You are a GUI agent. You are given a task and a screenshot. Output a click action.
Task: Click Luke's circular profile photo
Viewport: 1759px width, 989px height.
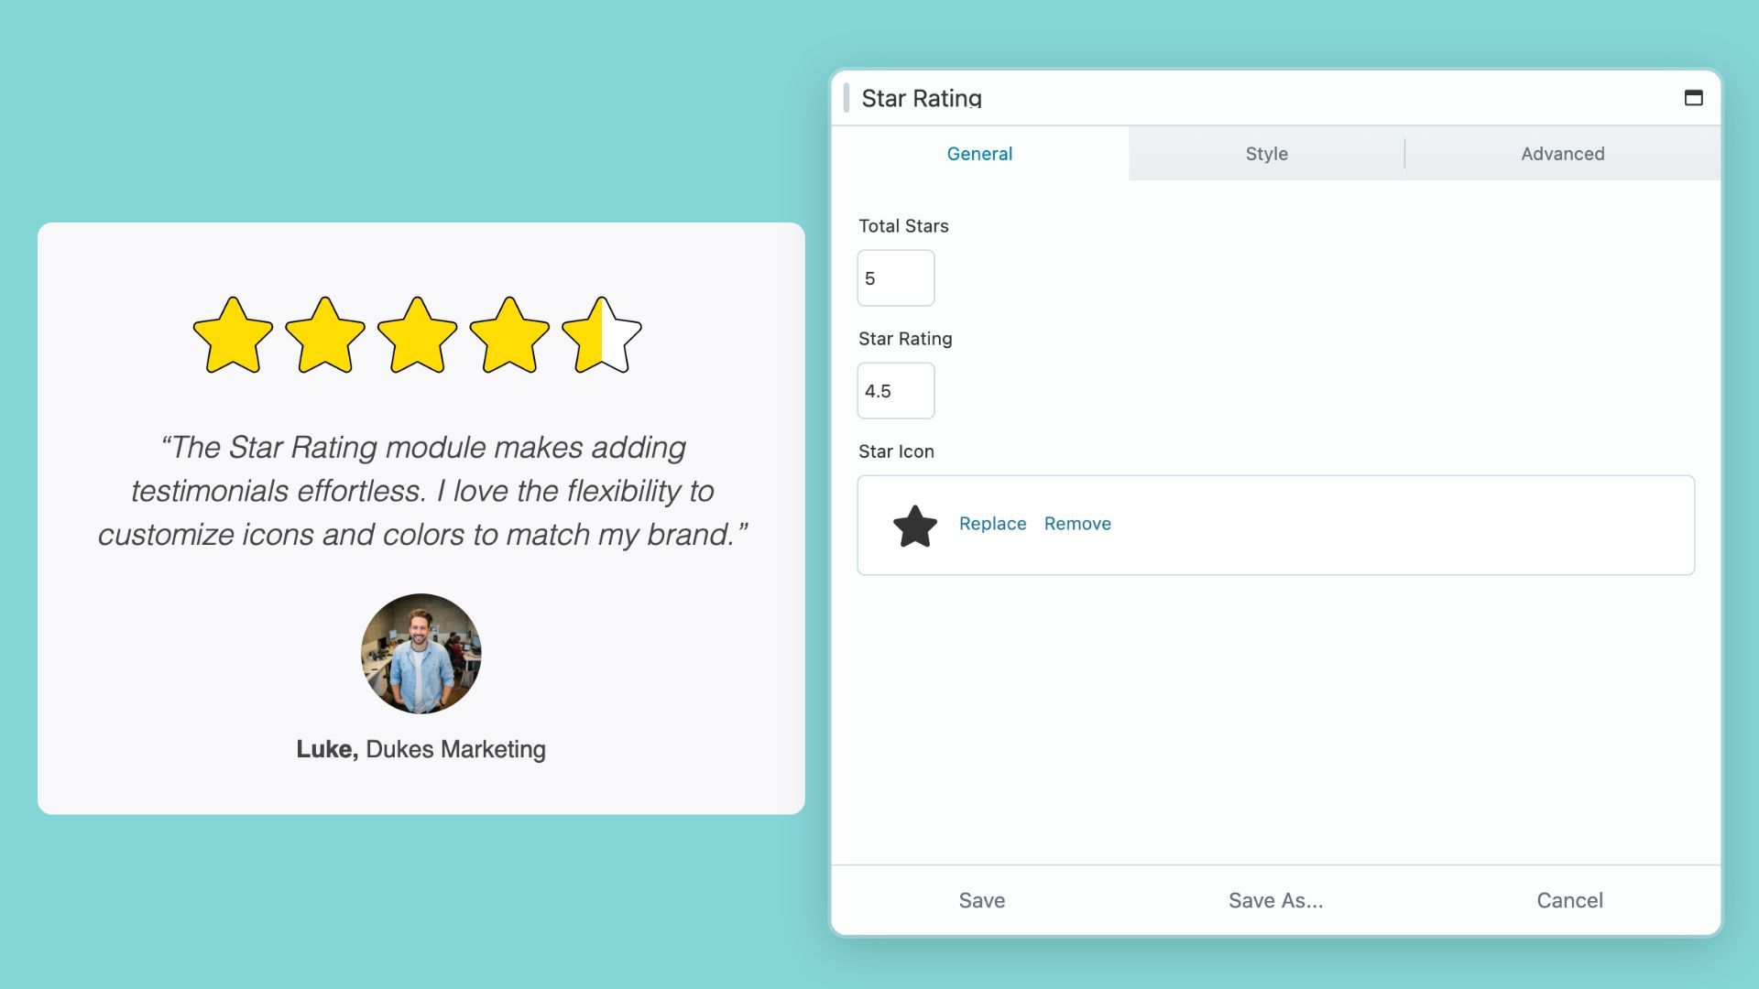click(421, 653)
